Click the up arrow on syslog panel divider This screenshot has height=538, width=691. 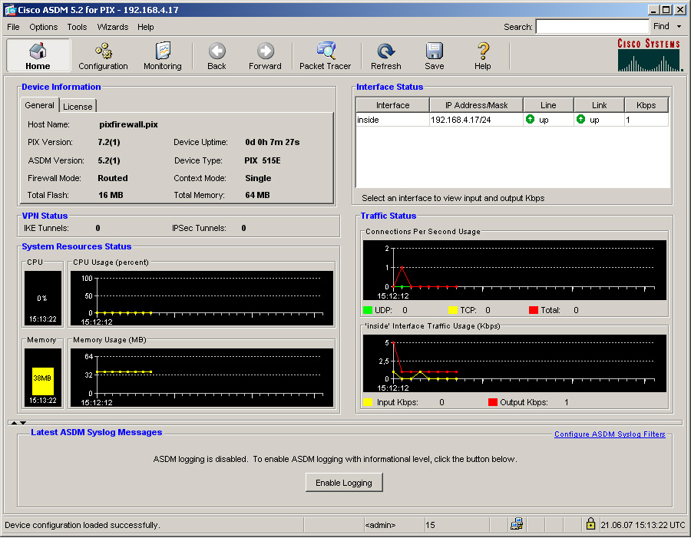coord(13,422)
